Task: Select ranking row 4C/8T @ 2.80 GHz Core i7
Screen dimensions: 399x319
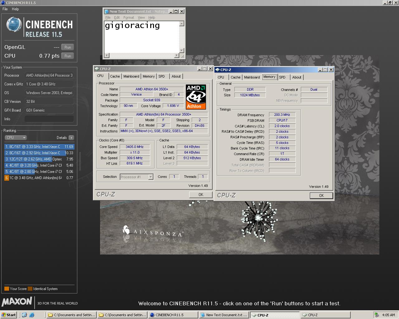Action: coord(39,172)
